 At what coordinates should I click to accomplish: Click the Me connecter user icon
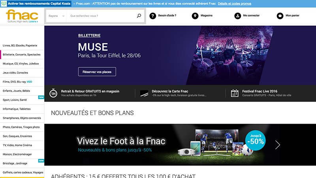(238, 16)
